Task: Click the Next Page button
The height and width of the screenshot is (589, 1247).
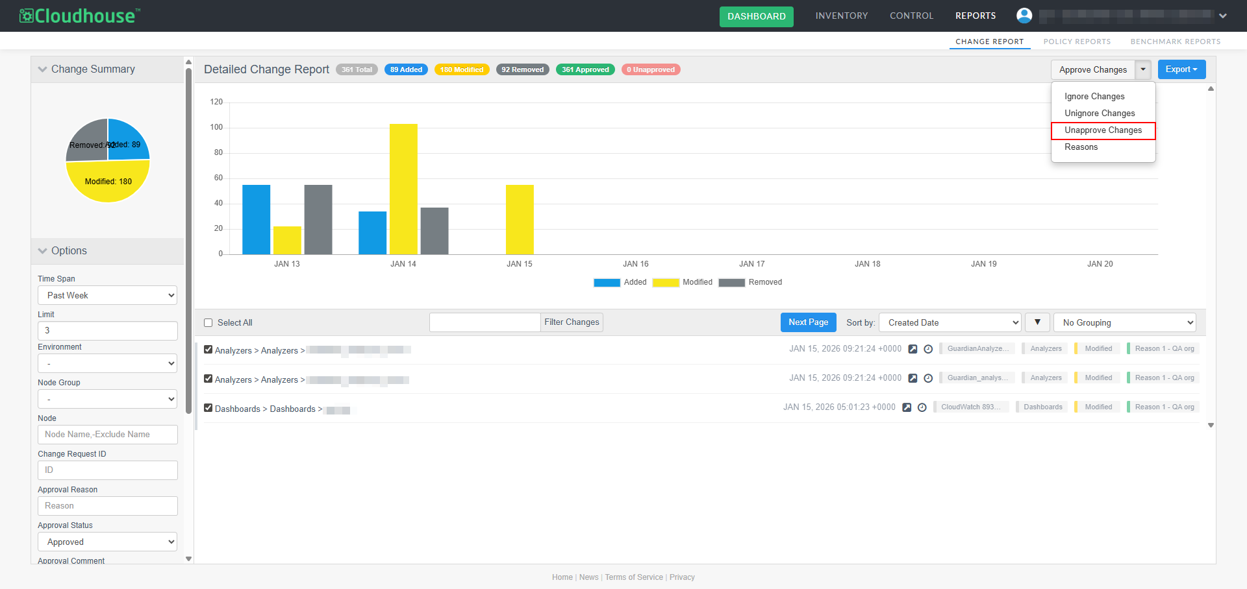Action: click(808, 322)
